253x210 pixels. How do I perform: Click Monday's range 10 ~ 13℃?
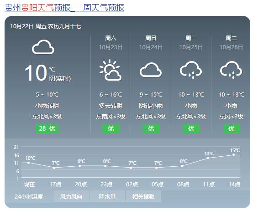point(191,94)
